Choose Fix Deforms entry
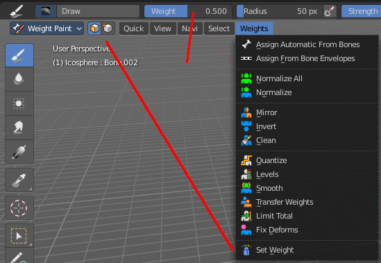 307,230
